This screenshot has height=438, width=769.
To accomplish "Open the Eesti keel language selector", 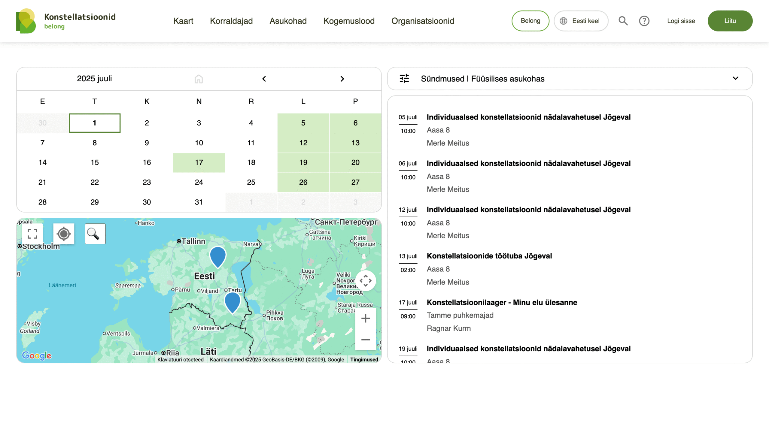I will pyautogui.click(x=581, y=21).
